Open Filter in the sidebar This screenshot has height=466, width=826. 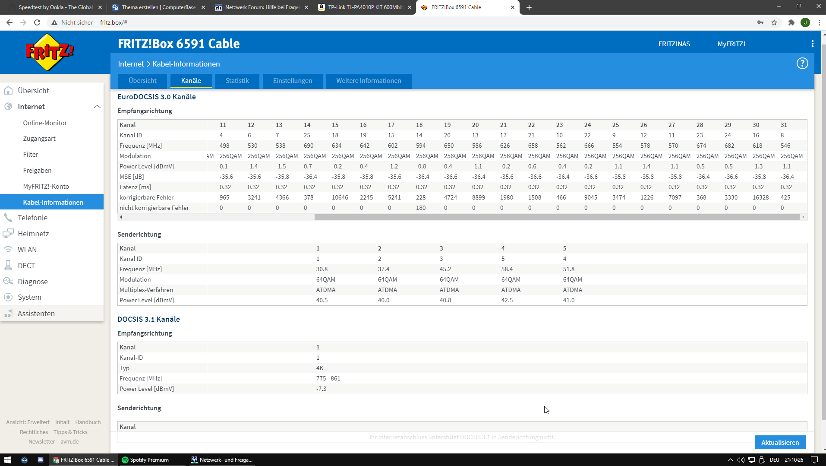coord(31,155)
